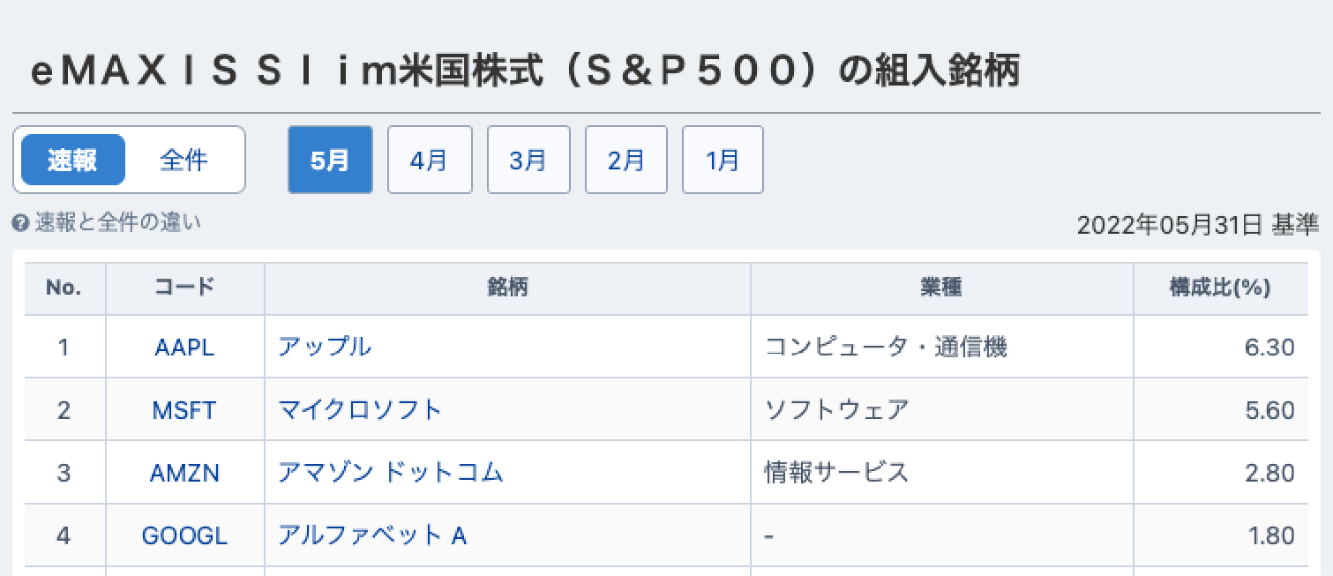Click the 業種 column header

click(941, 288)
